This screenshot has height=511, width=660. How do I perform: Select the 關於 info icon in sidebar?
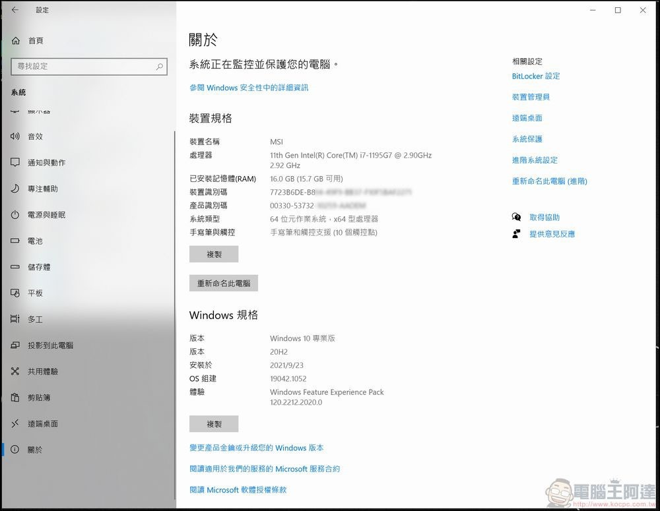(15, 450)
